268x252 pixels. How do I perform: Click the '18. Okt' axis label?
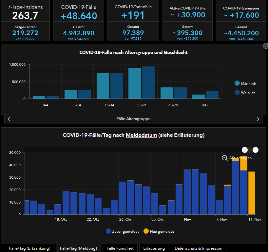click(x=61, y=219)
